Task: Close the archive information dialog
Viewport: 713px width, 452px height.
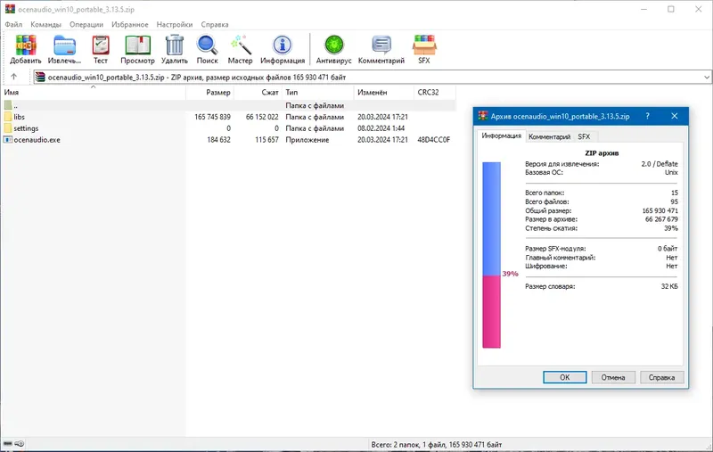Action: [675, 117]
